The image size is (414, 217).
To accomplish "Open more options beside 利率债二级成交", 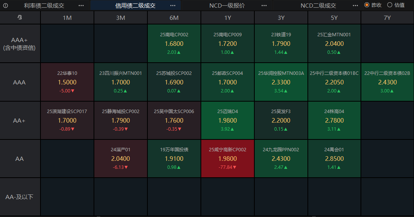I will point(81,5).
